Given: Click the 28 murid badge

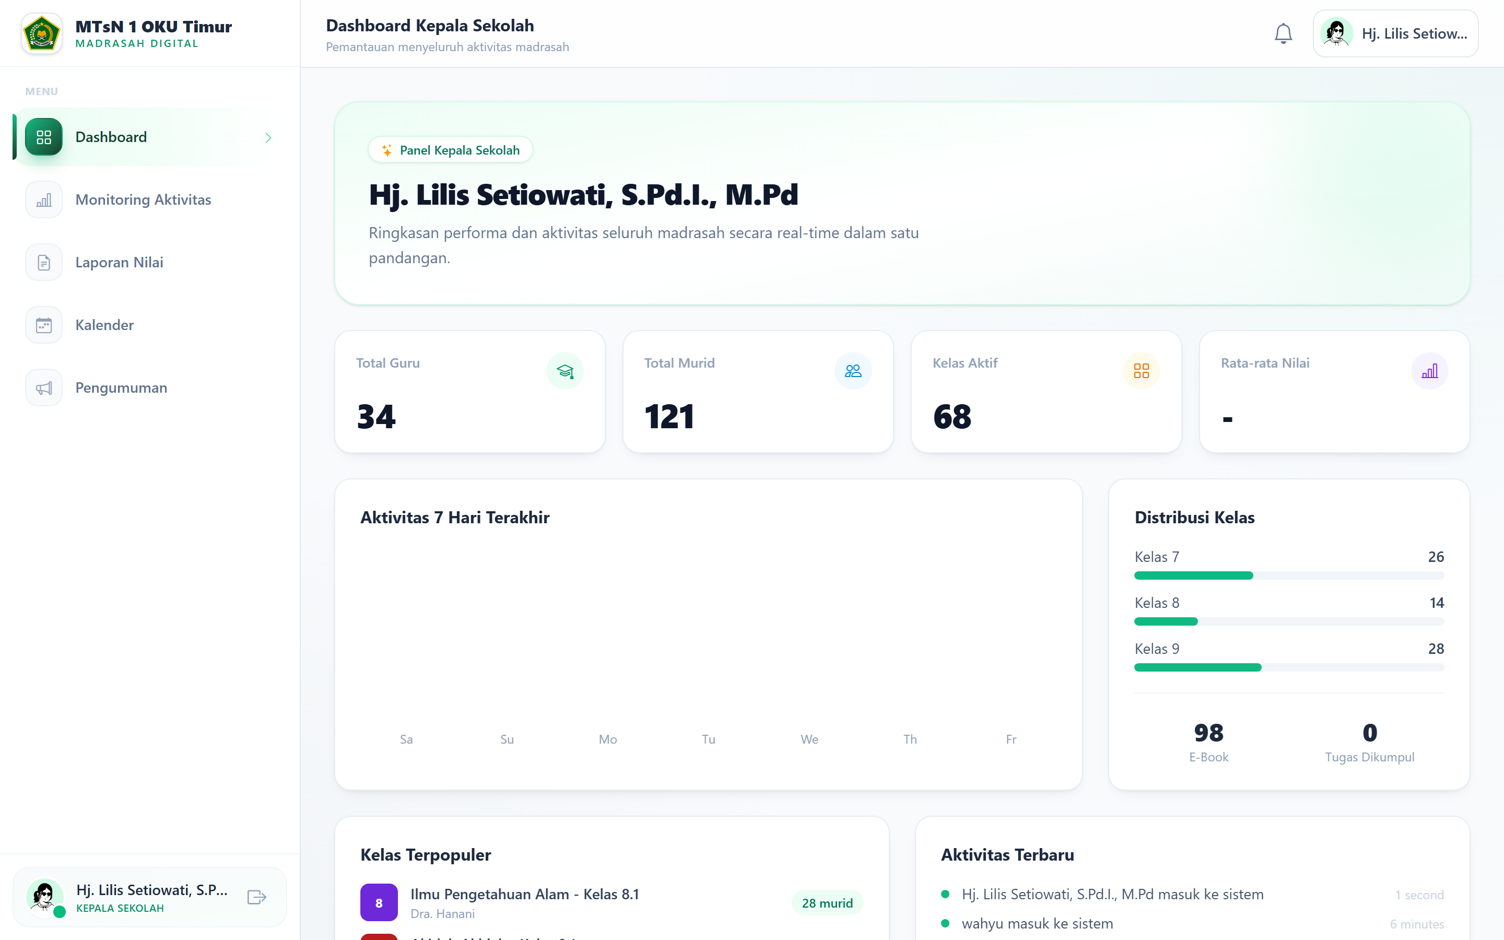Looking at the screenshot, I should click(x=827, y=903).
